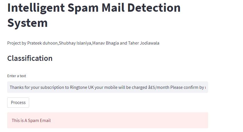
Task: Click "Project by" at the start of credits
Action: tap(17, 43)
